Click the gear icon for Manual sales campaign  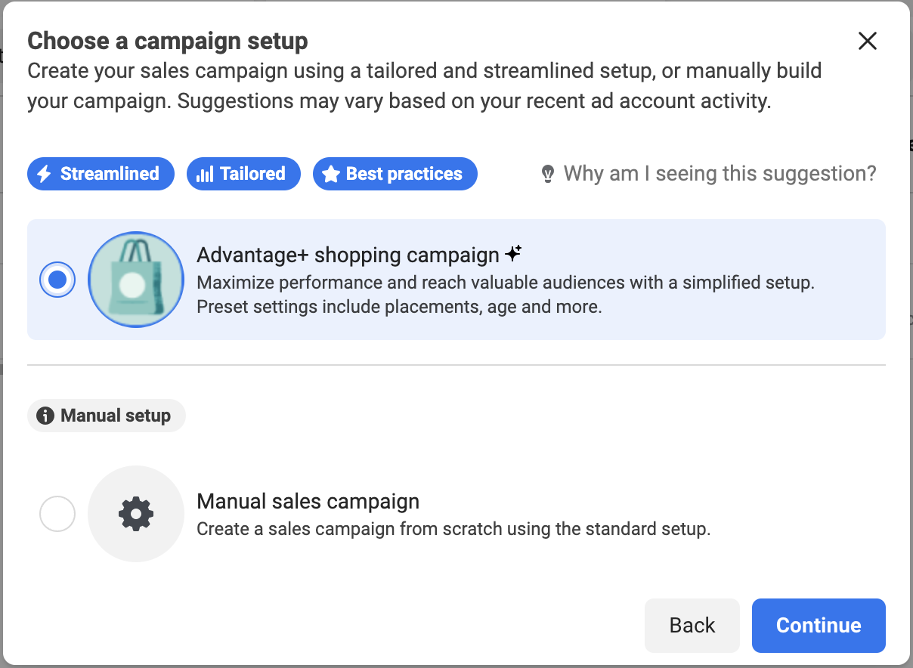click(x=136, y=514)
